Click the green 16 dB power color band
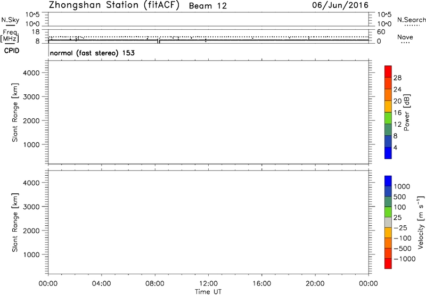The height and width of the screenshot is (295, 426). point(388,118)
